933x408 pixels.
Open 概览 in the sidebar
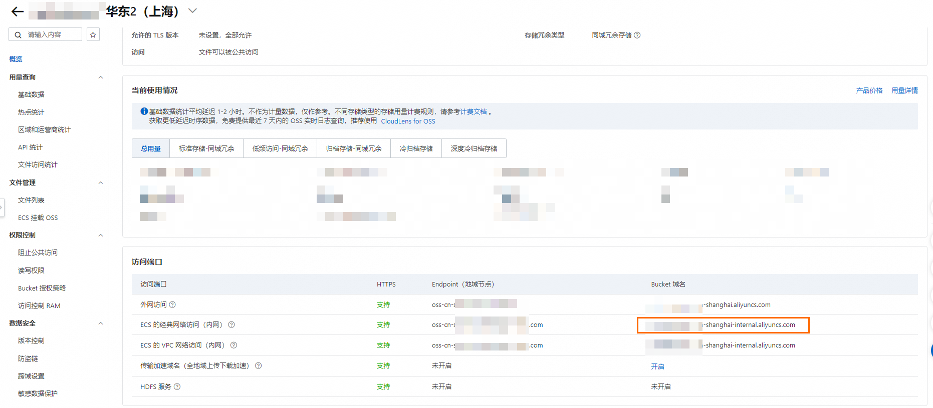point(16,59)
